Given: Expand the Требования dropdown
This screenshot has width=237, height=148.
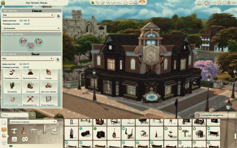Looking at the screenshot, I should (x=31, y=28).
